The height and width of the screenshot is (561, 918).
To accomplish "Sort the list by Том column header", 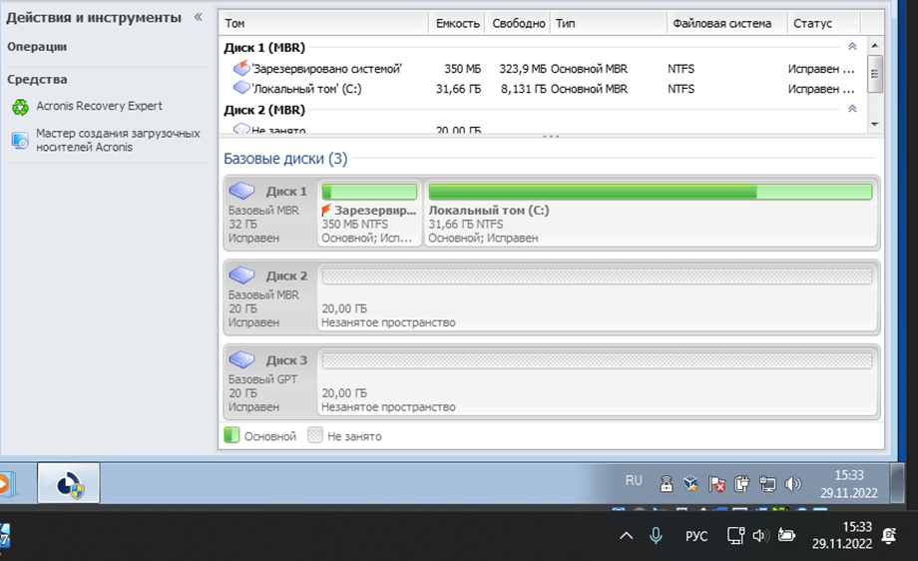I will [323, 23].
